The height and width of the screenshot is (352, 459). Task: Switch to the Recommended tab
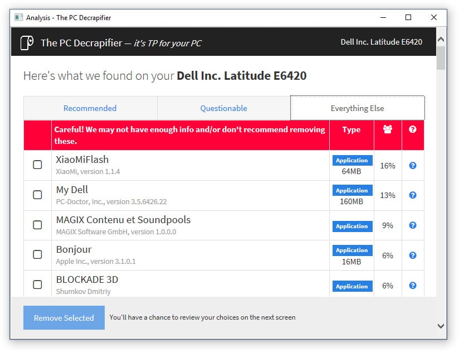pyautogui.click(x=90, y=108)
